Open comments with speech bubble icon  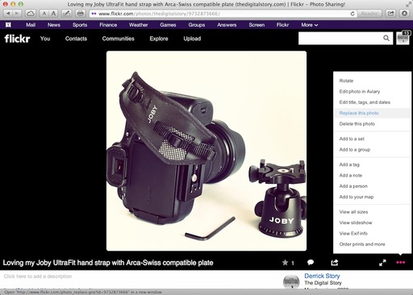(311, 263)
